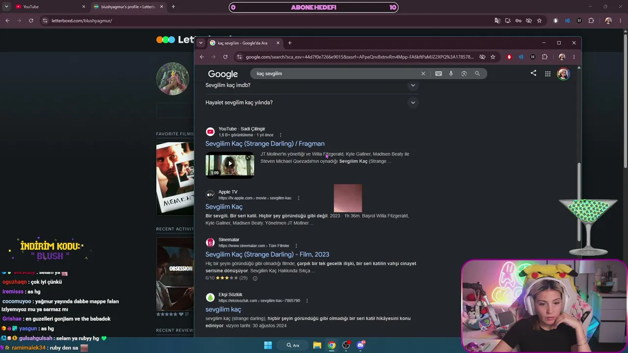Open more options for the Apple TV result
Screen dimensions: 628x353
298,198
